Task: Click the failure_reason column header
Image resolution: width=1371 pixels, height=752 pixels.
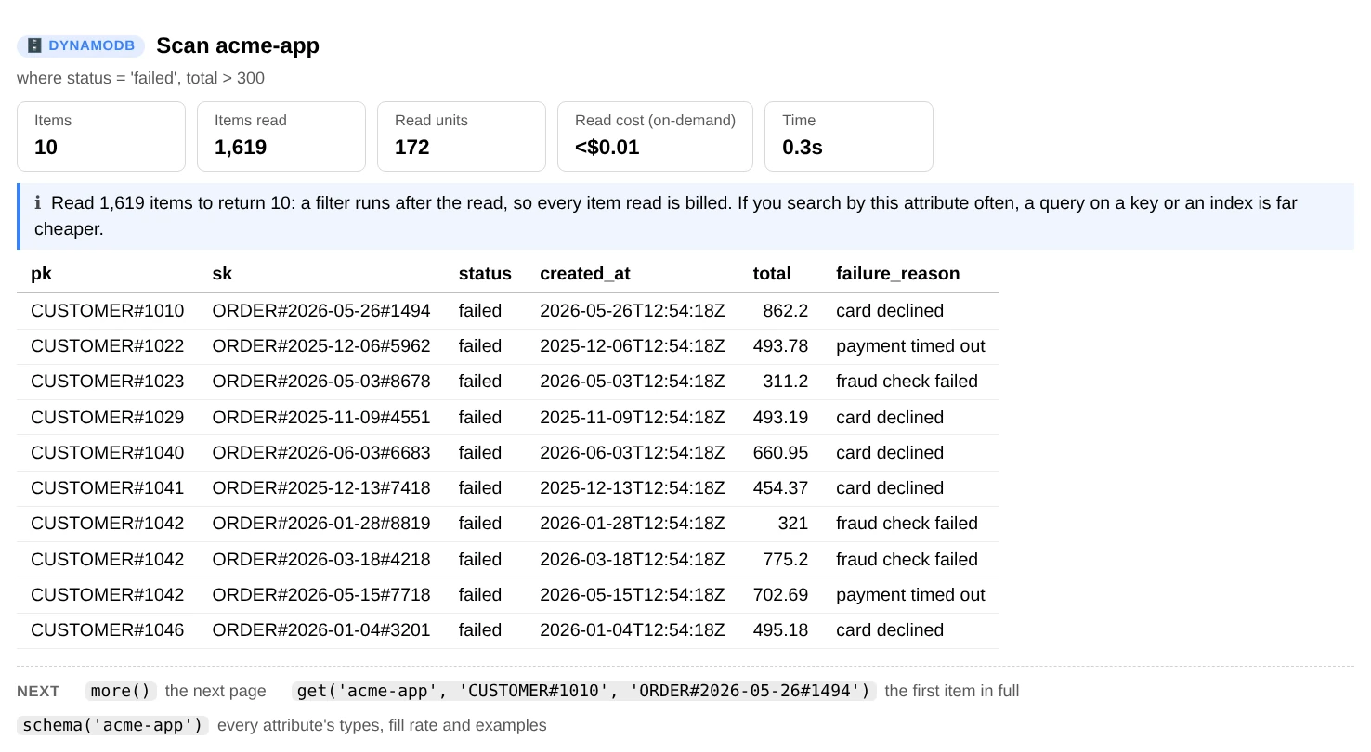Action: pos(898,274)
